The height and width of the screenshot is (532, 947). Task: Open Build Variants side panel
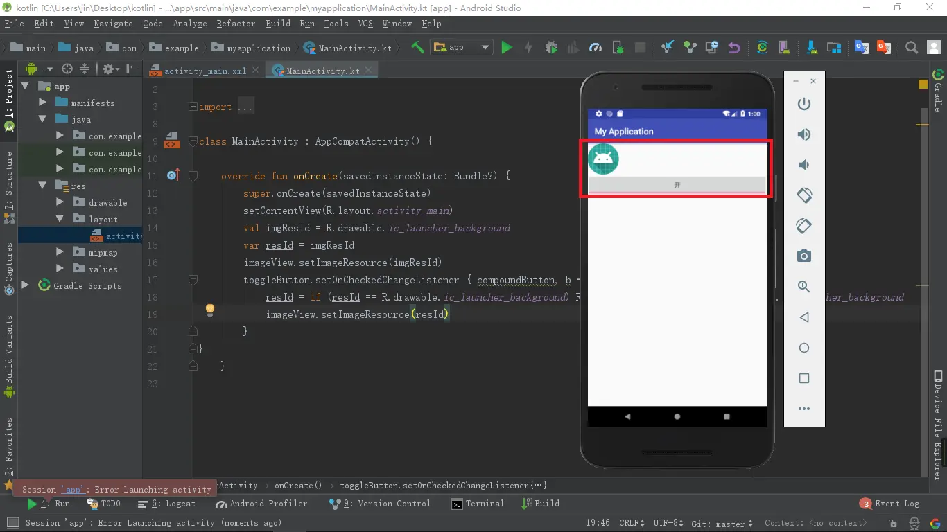(x=9, y=355)
